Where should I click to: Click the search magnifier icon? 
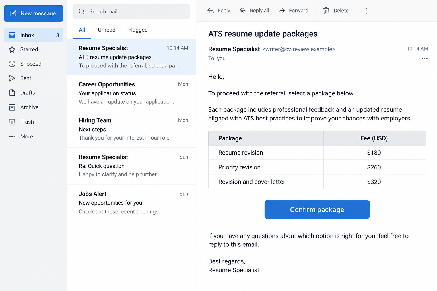(82, 11)
